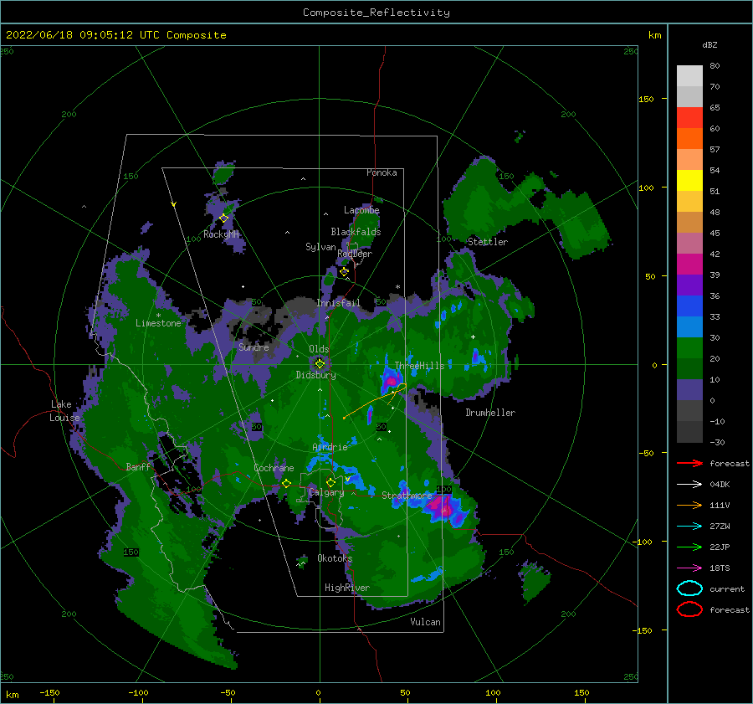Select the Ponoka city label

(382, 172)
